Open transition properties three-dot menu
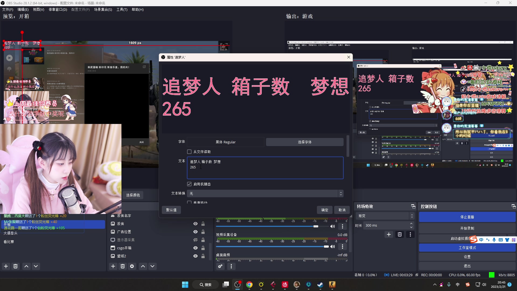The image size is (517, 291). tap(410, 234)
